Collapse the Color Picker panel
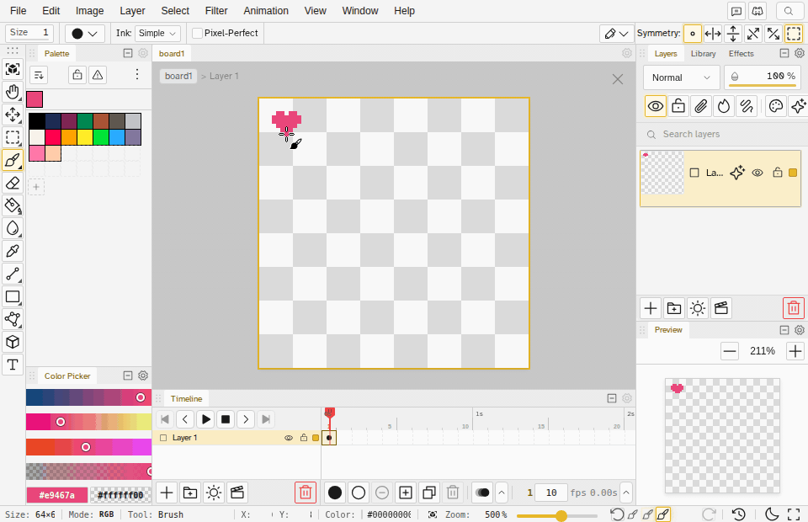Image resolution: width=808 pixels, height=522 pixels. pyautogui.click(x=128, y=376)
